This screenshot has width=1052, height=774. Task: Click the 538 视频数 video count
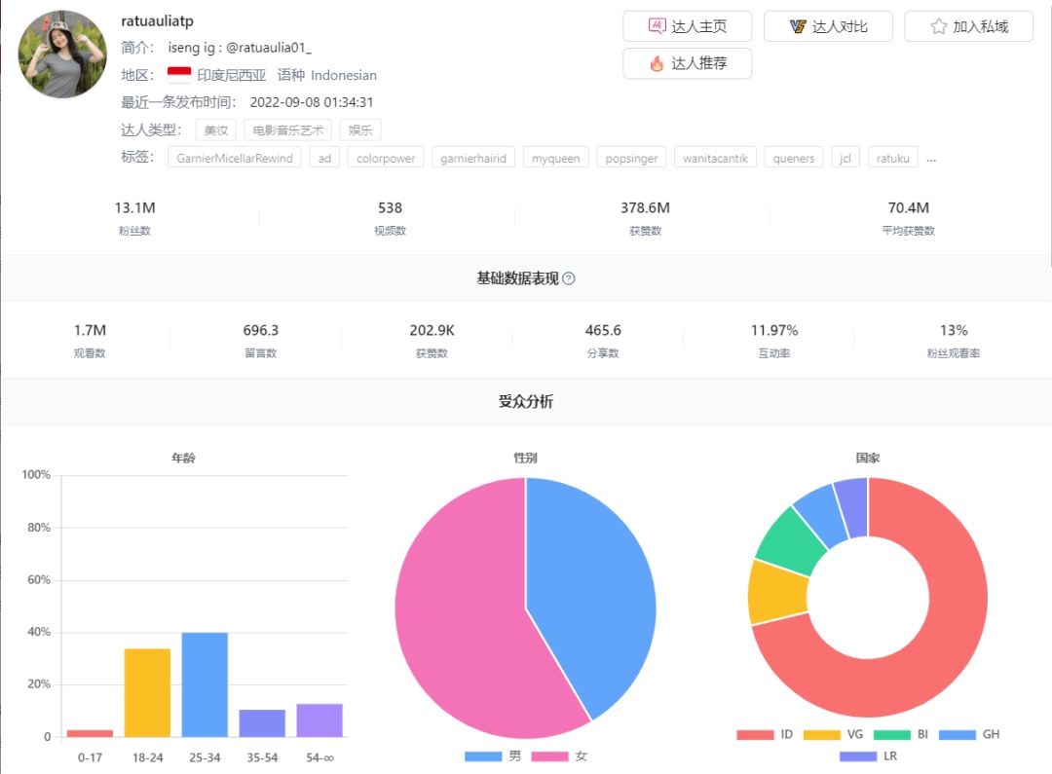click(390, 208)
